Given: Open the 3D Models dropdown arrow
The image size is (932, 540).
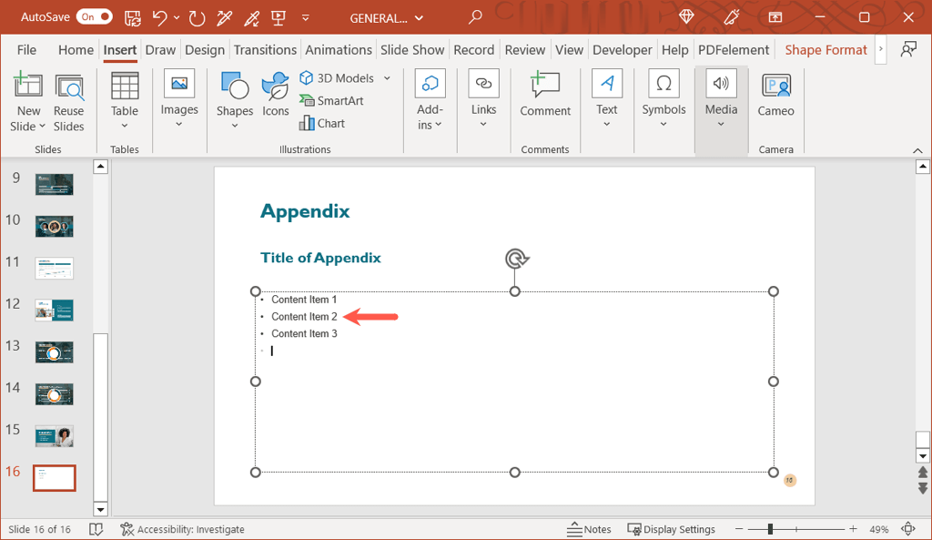Looking at the screenshot, I should [x=387, y=78].
